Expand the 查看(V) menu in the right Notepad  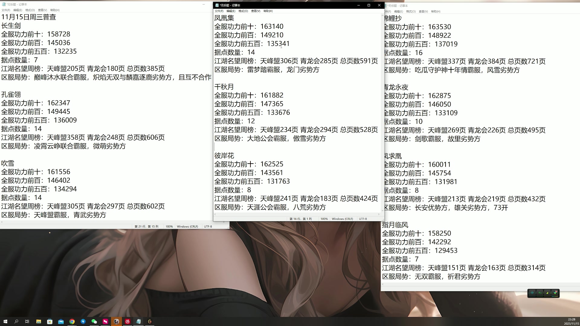tap(423, 11)
